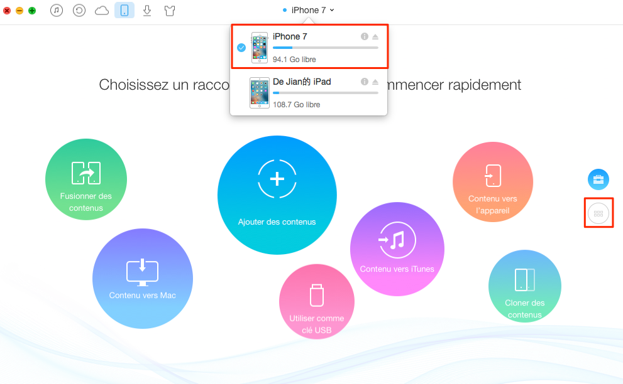Open Fusionner des contenus
Image resolution: width=623 pixels, height=384 pixels.
[x=86, y=179]
